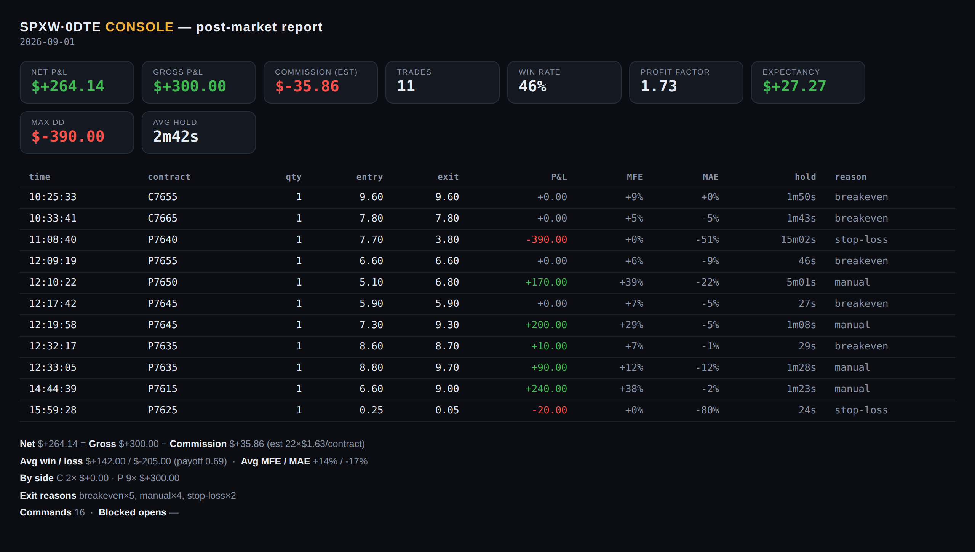Click the 'time' column header
This screenshot has height=552, width=975.
point(40,177)
